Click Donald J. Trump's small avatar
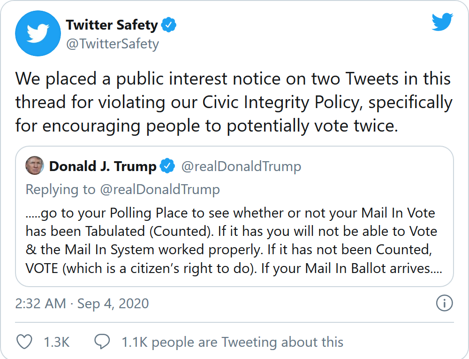The image size is (469, 359). [x=35, y=166]
